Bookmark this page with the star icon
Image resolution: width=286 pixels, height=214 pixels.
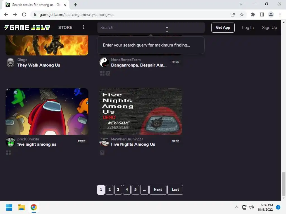tap(242, 14)
